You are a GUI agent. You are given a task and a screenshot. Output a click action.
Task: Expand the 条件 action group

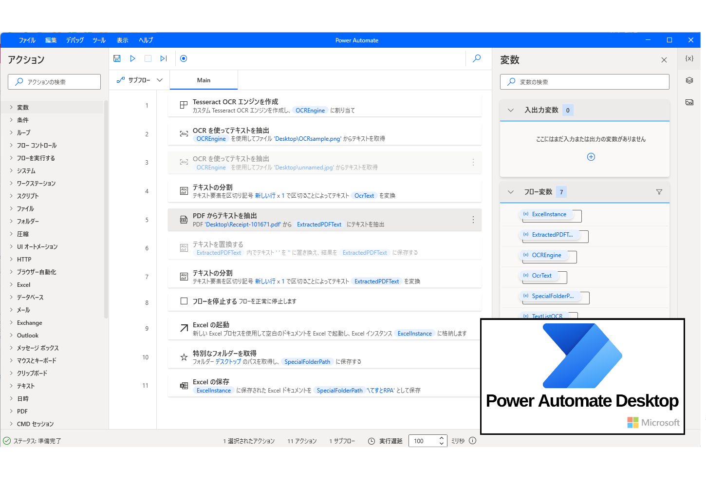(12, 120)
